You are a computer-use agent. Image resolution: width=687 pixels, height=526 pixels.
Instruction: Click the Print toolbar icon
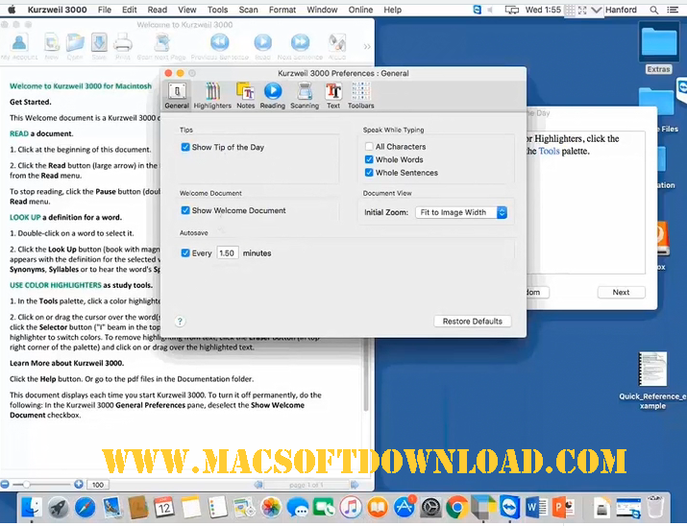point(123,46)
